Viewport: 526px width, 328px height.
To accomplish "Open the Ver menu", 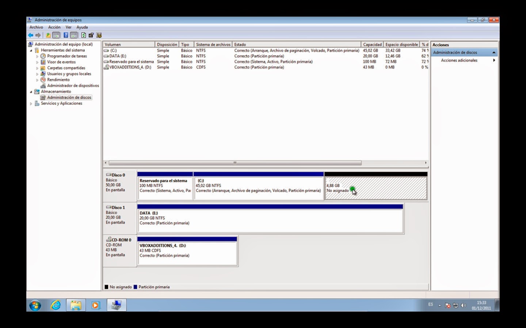I will pyautogui.click(x=68, y=27).
